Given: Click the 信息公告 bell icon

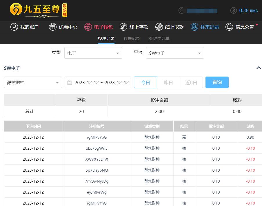Looking at the screenshot, I should (229, 27).
